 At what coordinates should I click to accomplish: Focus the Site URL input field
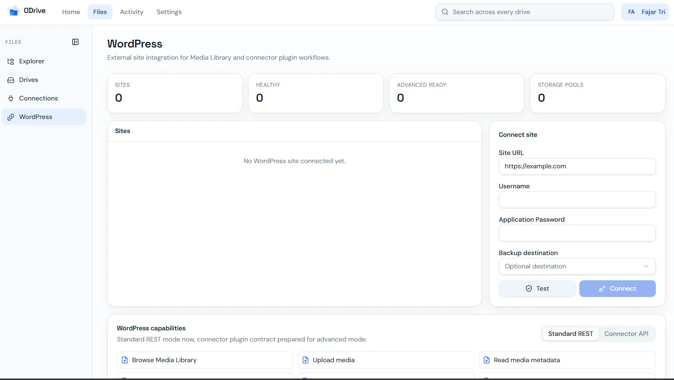point(577,166)
